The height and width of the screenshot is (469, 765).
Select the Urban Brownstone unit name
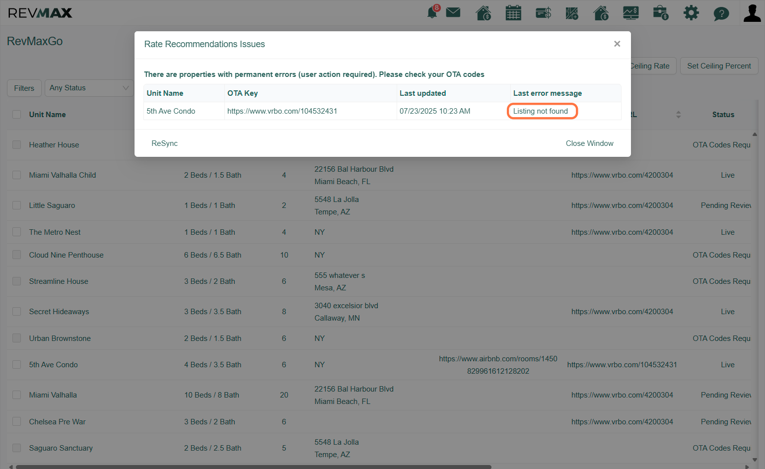coord(60,338)
